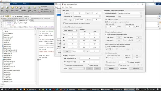Image resolution: width=161 pixels, height=91 pixels.
Task: Open the Tune all parameters dropdown
Action: tap(76, 30)
